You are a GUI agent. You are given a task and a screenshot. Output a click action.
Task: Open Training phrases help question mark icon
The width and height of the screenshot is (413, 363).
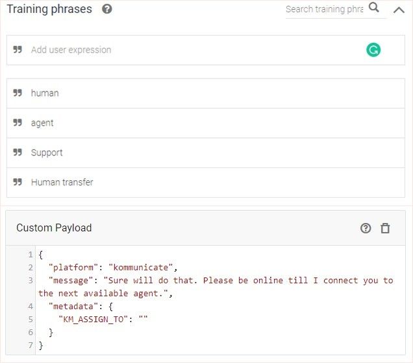(x=107, y=9)
